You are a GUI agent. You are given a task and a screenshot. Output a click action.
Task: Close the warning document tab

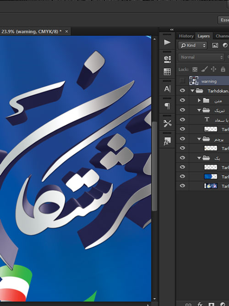(x=67, y=31)
